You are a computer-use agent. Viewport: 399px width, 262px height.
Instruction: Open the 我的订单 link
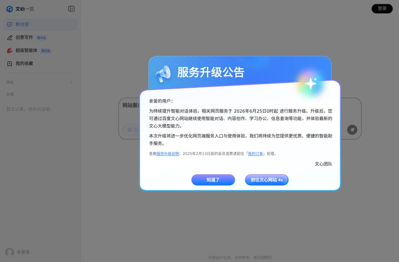[255, 154]
